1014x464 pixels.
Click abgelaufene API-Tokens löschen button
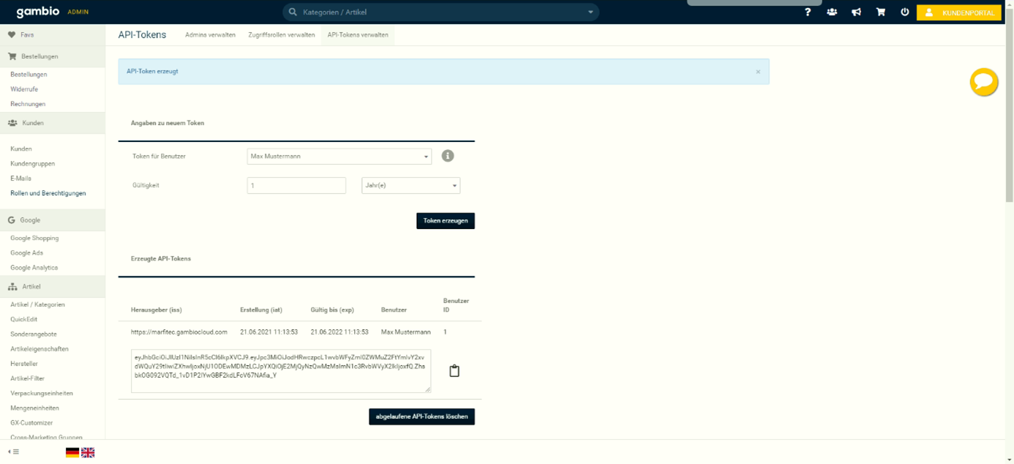point(421,416)
